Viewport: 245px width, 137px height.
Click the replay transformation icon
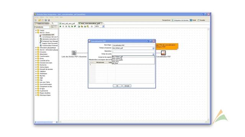(x=75, y=26)
